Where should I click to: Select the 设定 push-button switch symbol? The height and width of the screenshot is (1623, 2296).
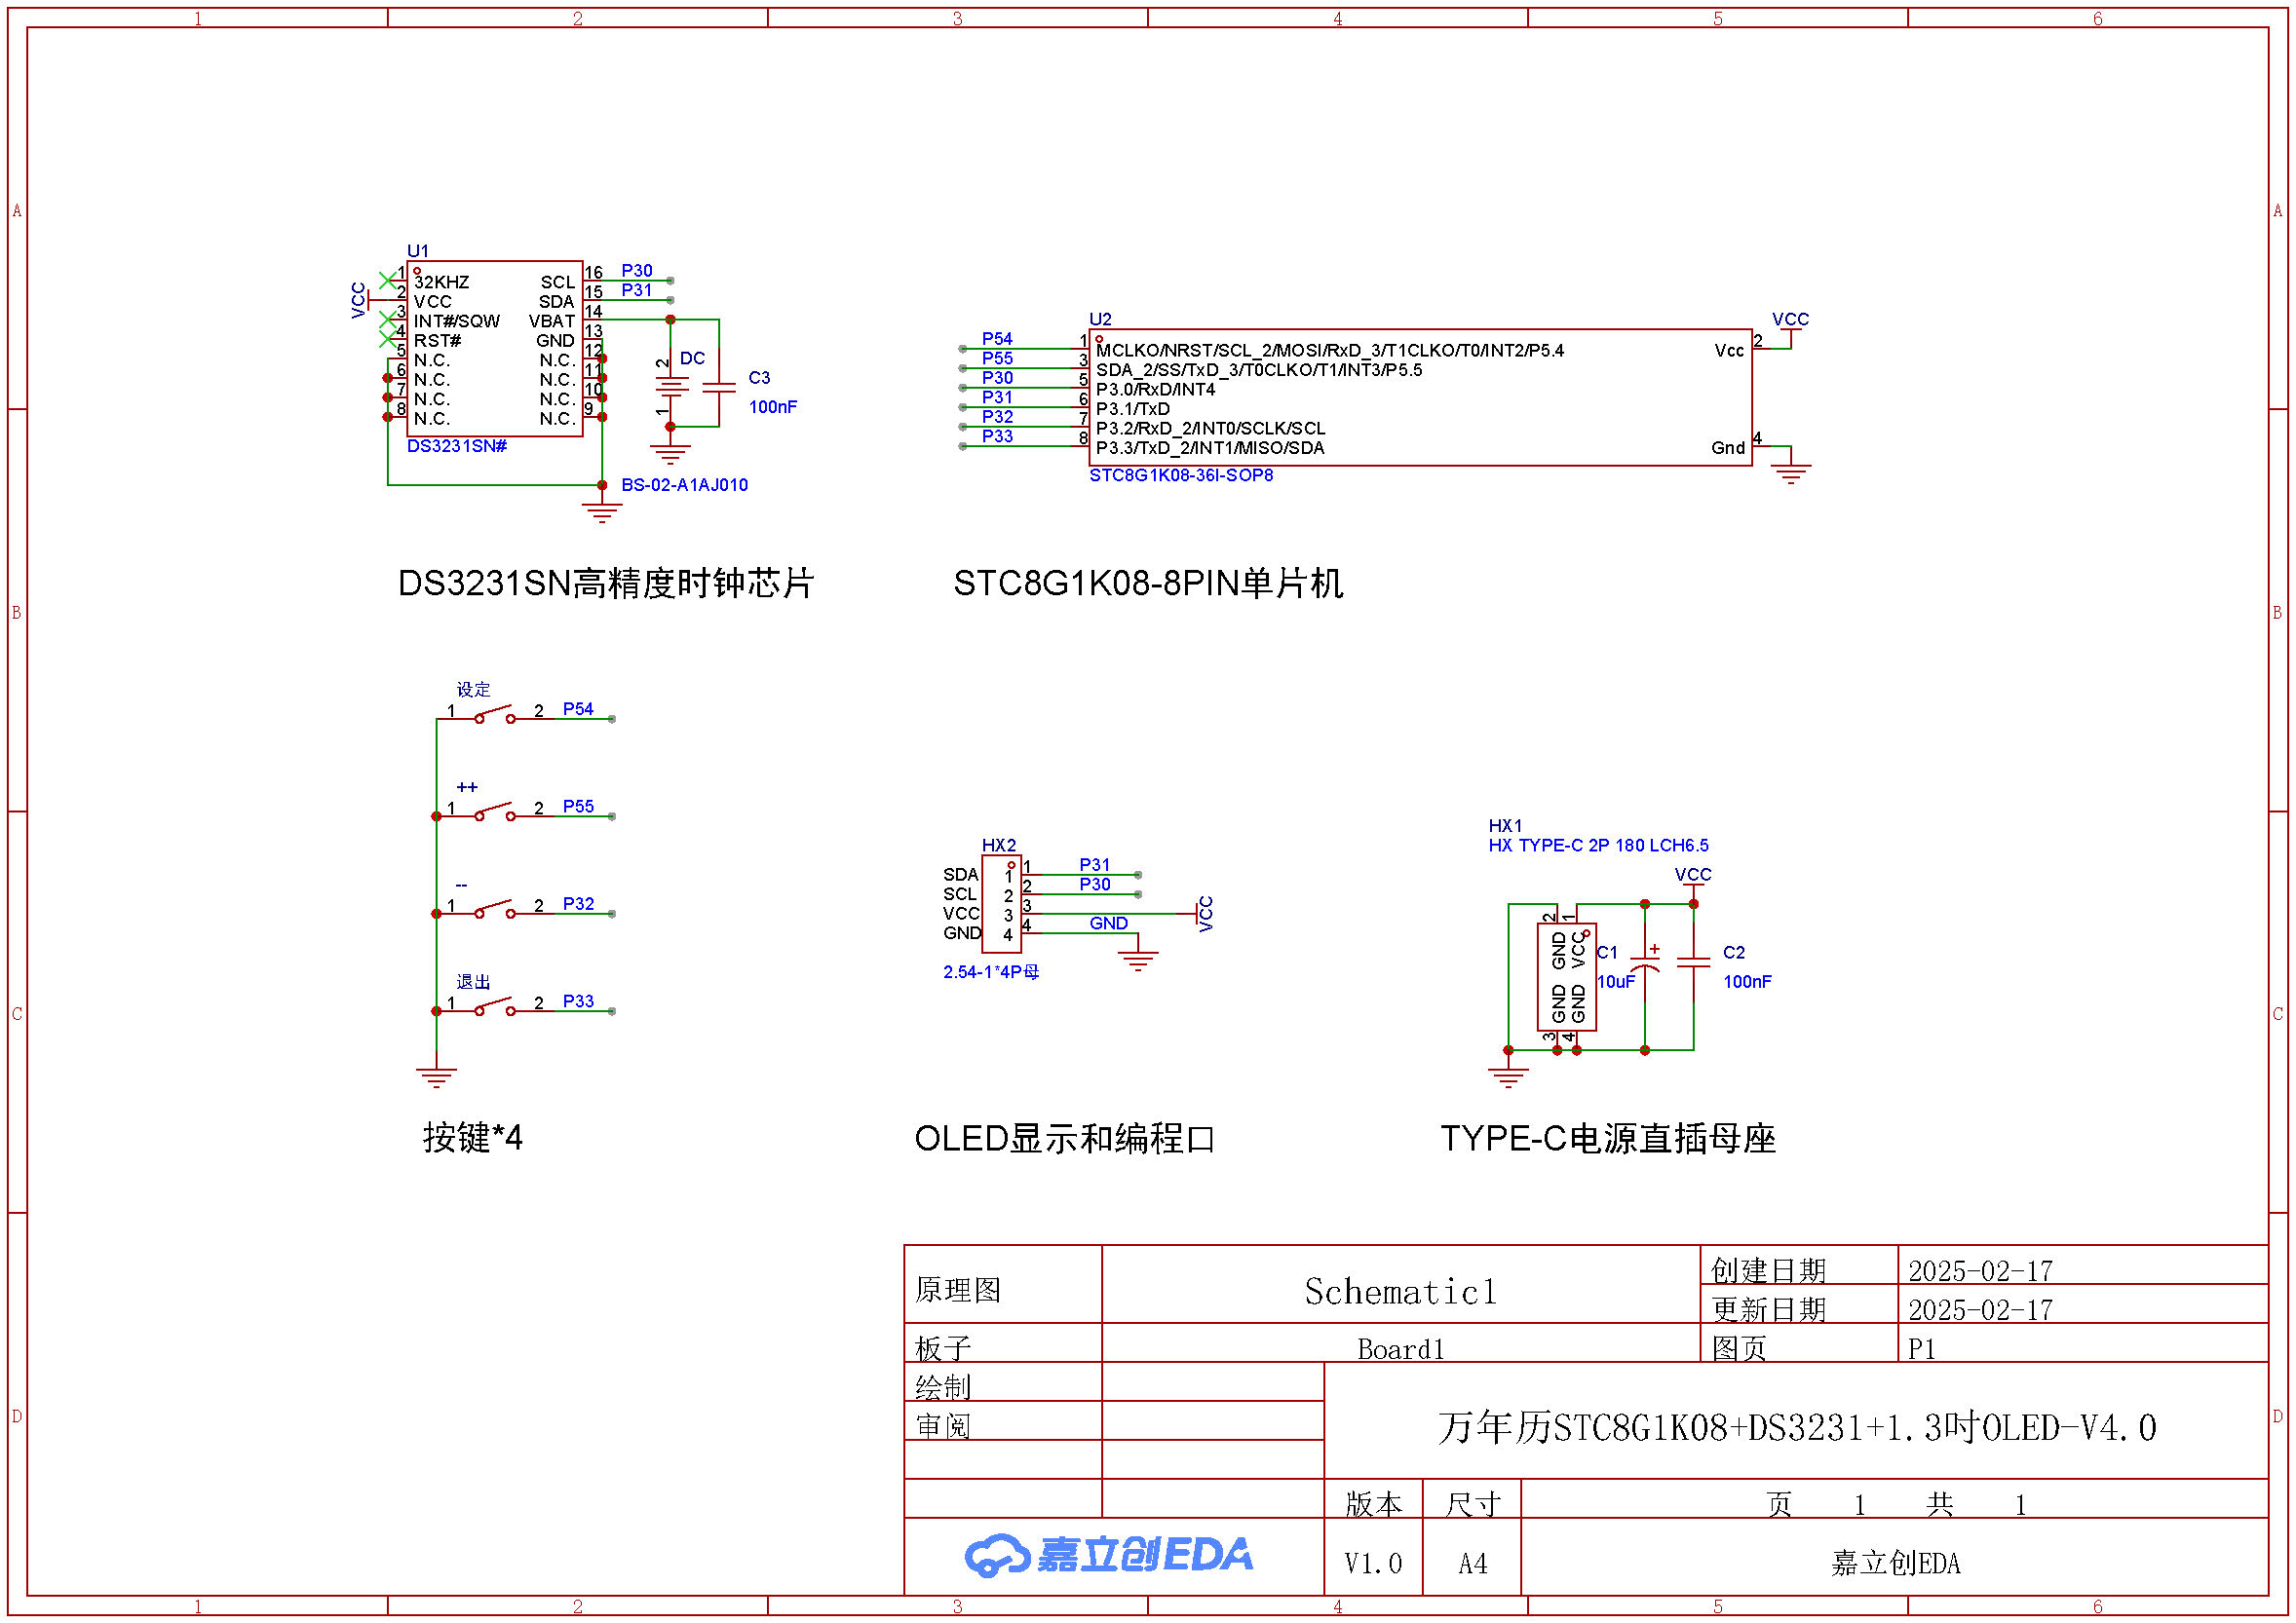(x=495, y=714)
